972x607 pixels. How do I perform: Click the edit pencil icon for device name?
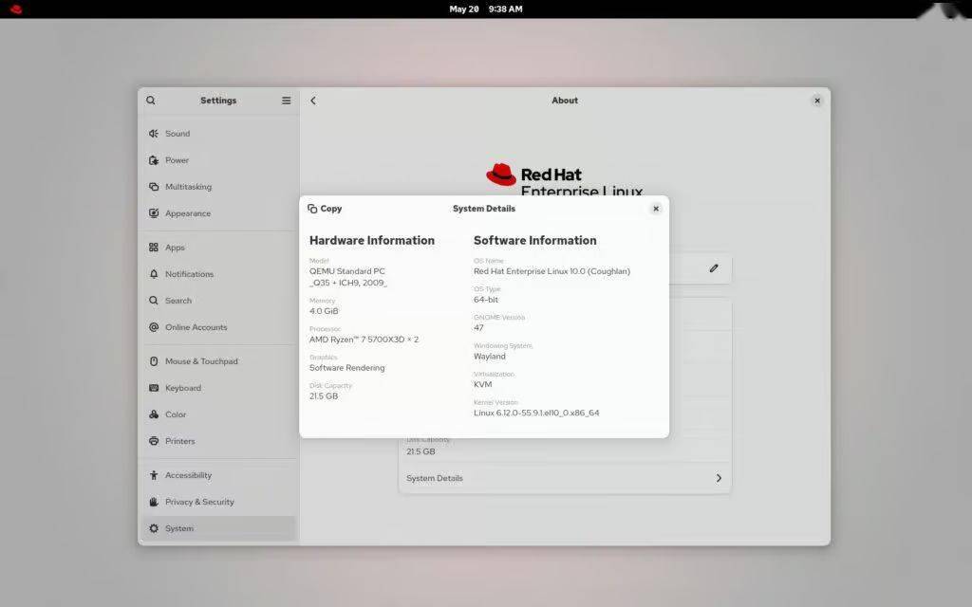click(714, 268)
